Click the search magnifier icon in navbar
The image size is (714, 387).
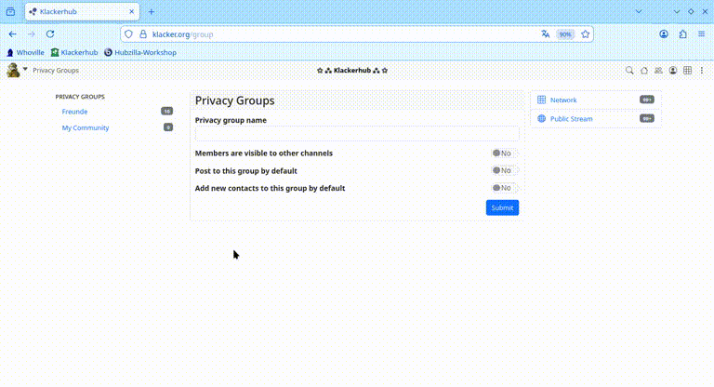pos(629,70)
